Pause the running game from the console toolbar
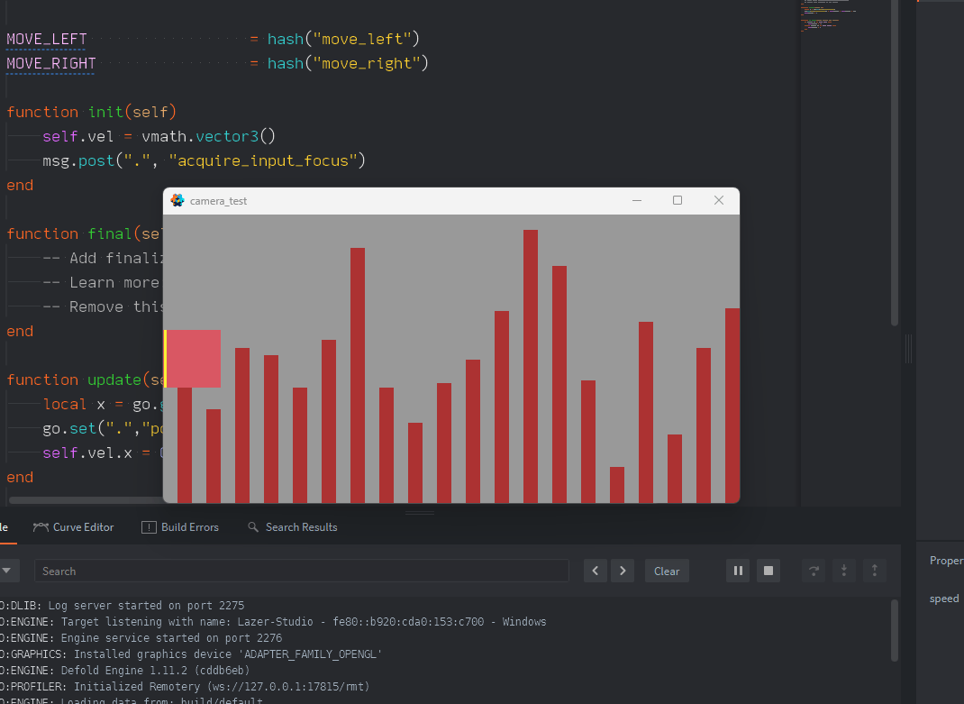Screen dimensions: 964x704 [738, 571]
